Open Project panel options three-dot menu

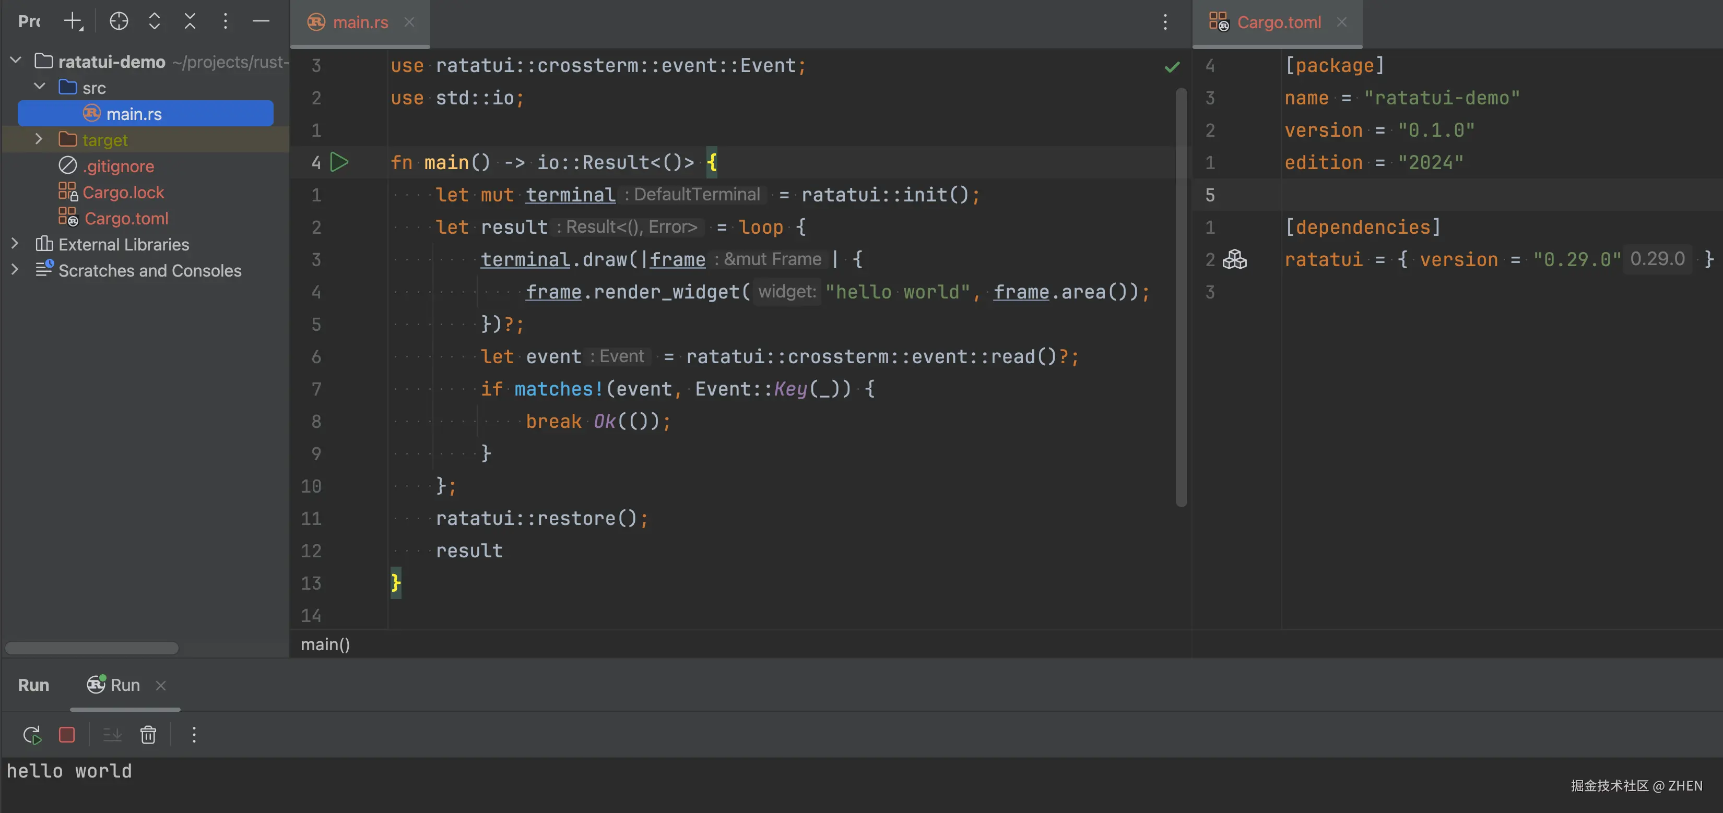226,21
